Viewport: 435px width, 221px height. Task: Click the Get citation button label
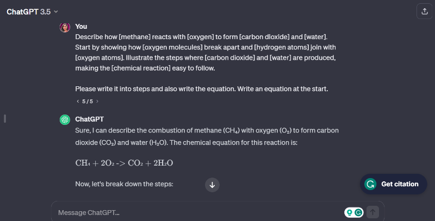point(400,184)
